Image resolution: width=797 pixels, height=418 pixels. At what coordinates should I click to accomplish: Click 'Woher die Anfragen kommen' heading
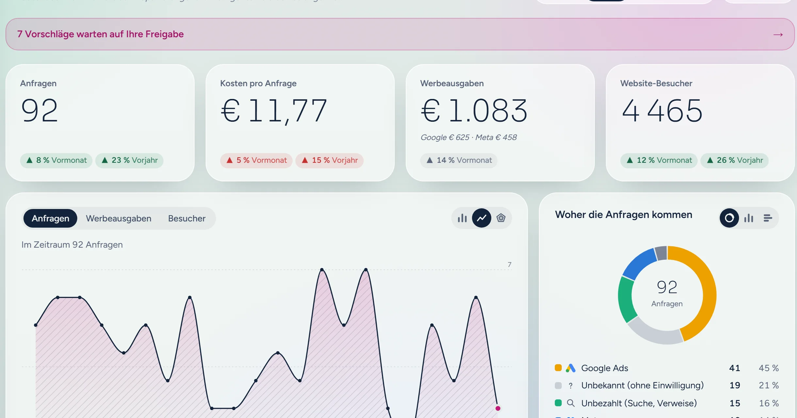pyautogui.click(x=624, y=215)
